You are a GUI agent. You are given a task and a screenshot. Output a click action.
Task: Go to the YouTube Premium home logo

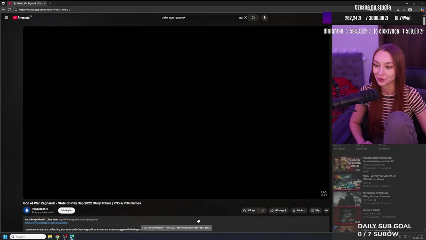tap(22, 18)
